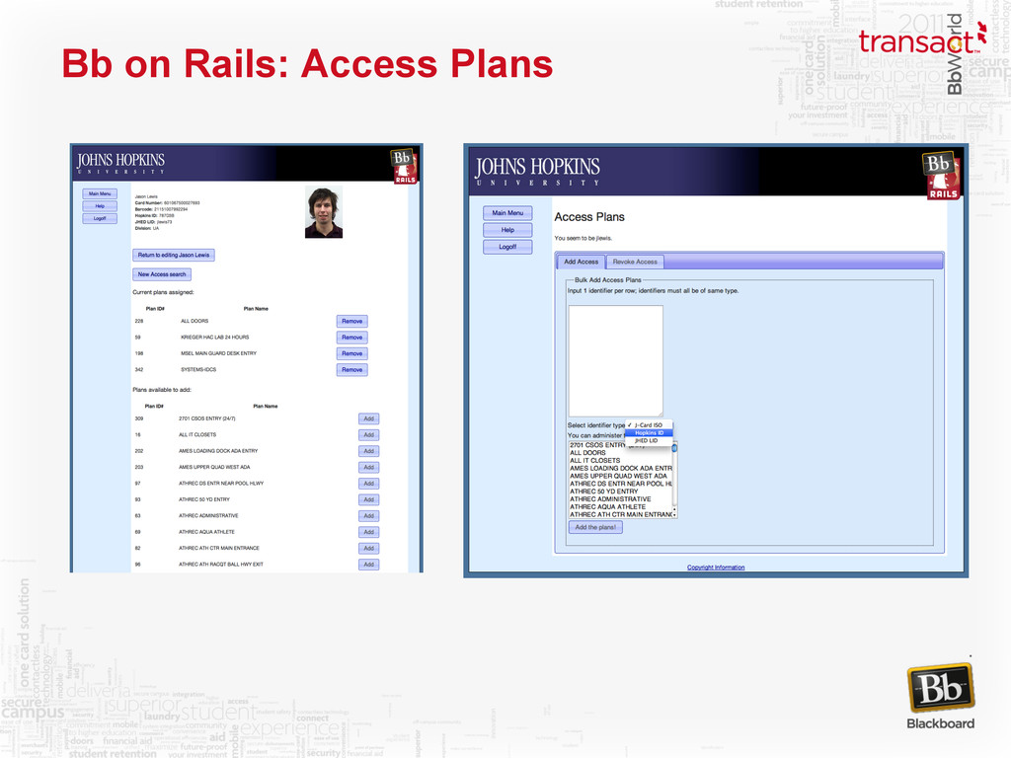Add ATHREC ATH RACQT BALL HWY EXIT plan
This screenshot has width=1011, height=758.
369,564
